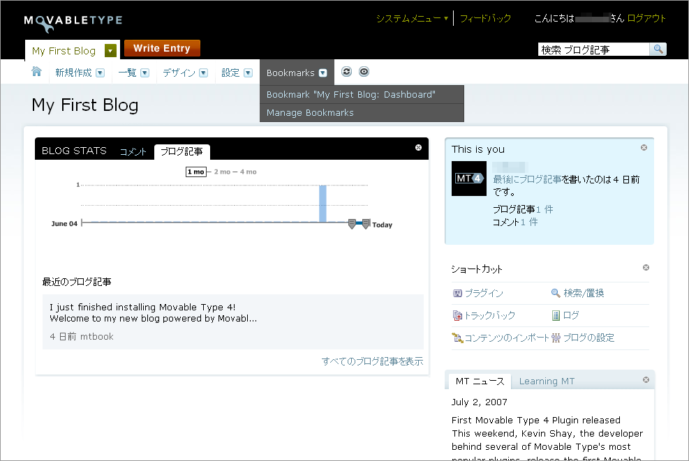Open the Learning MT tab
This screenshot has height=461, width=689.
[x=547, y=381]
